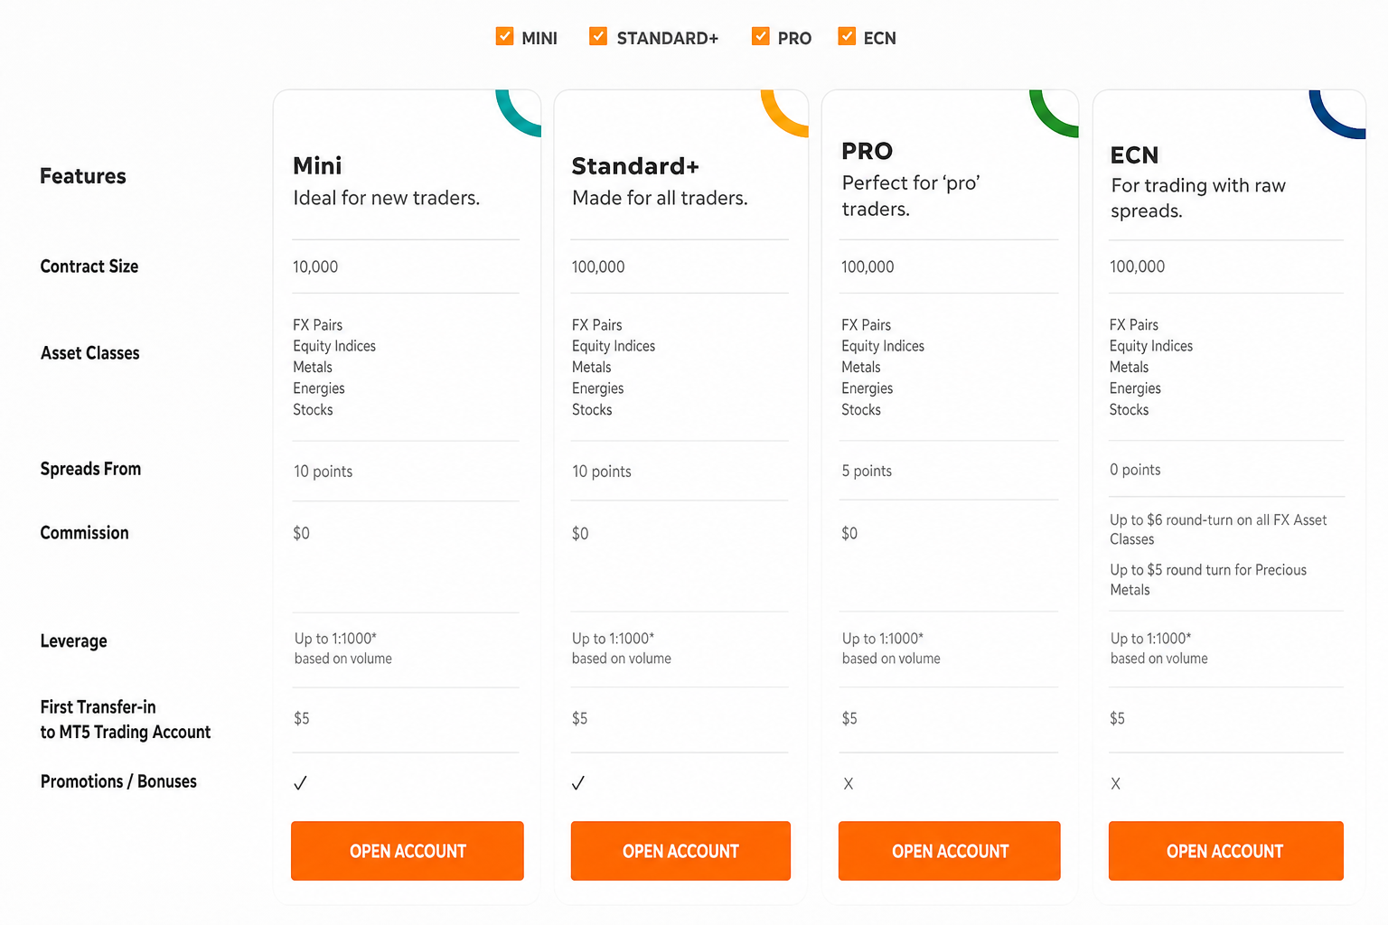This screenshot has height=925, width=1388.
Task: Uncheck the PRO account checkbox
Action: (761, 36)
